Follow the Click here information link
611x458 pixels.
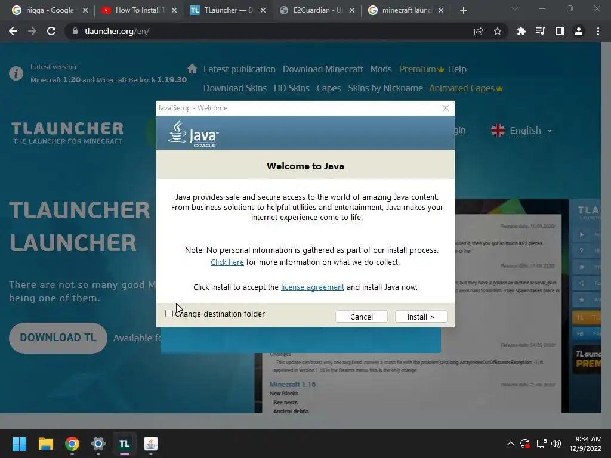pyautogui.click(x=227, y=262)
